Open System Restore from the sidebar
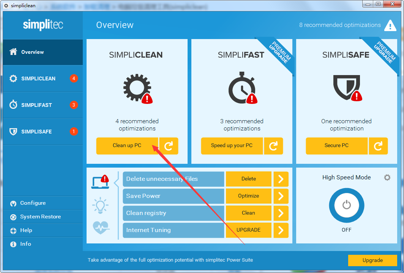This screenshot has width=404, height=273. (x=40, y=217)
